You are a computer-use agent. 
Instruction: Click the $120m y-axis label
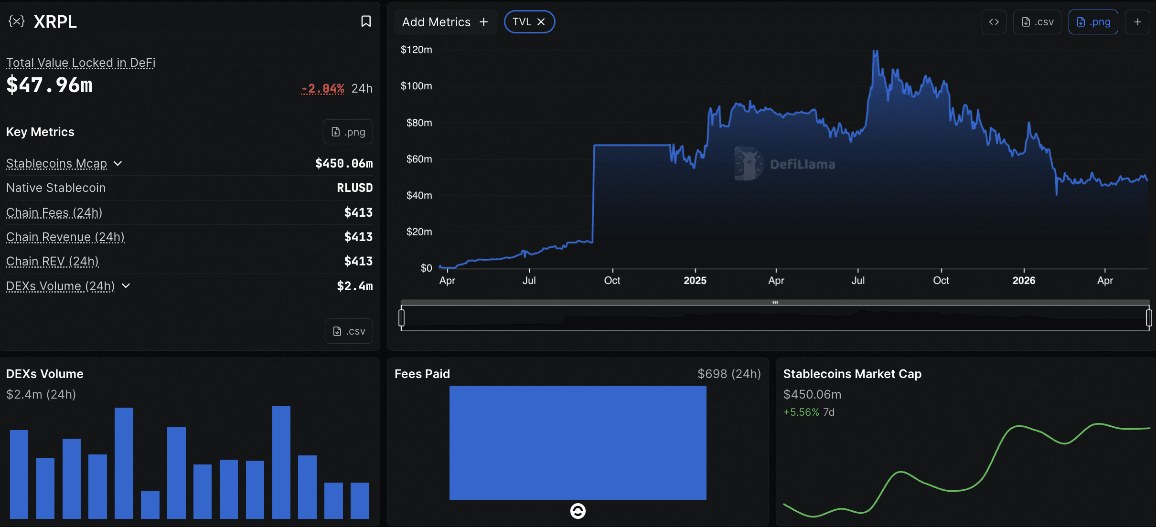coord(417,50)
